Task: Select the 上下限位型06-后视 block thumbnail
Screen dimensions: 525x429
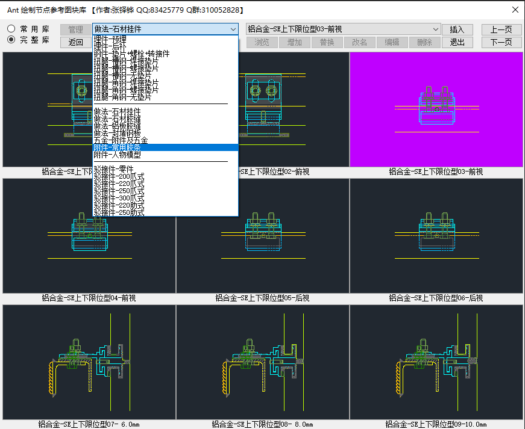Action: click(x=436, y=236)
